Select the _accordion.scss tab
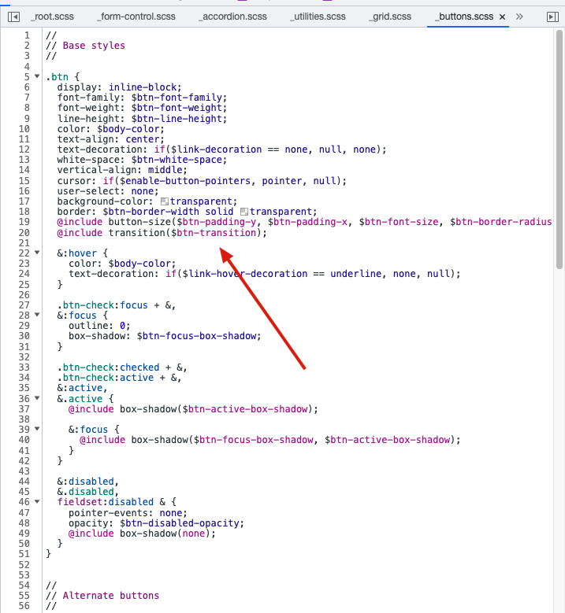The image size is (565, 613). pos(232,17)
